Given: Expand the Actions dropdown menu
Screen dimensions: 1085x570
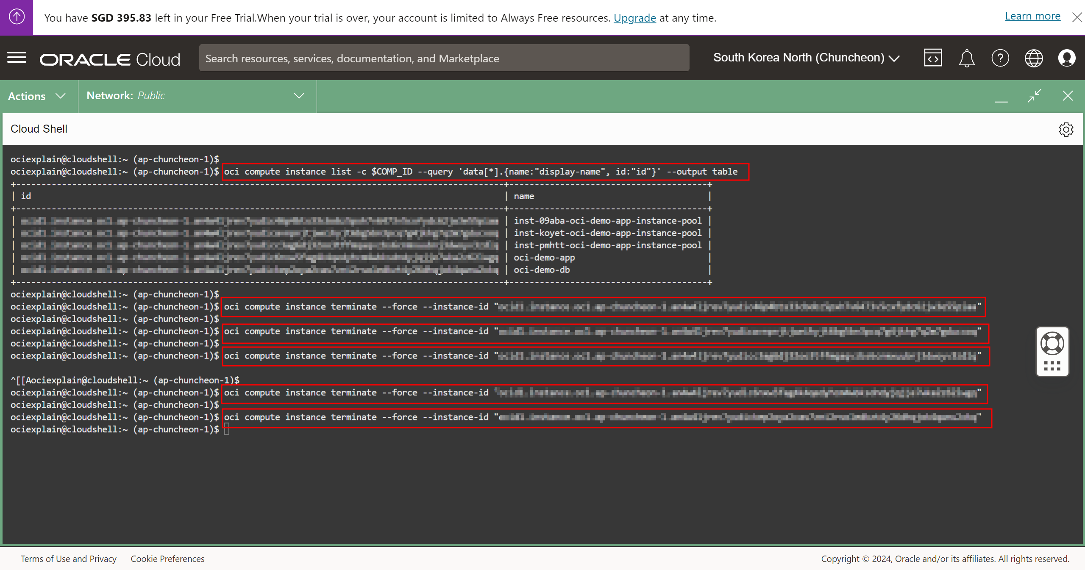Looking at the screenshot, I should (x=37, y=96).
